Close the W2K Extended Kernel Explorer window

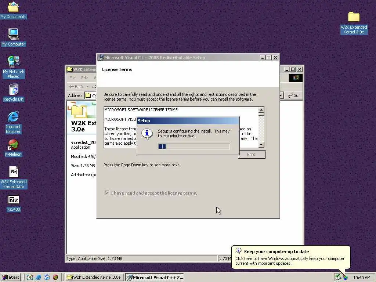pos(300,69)
